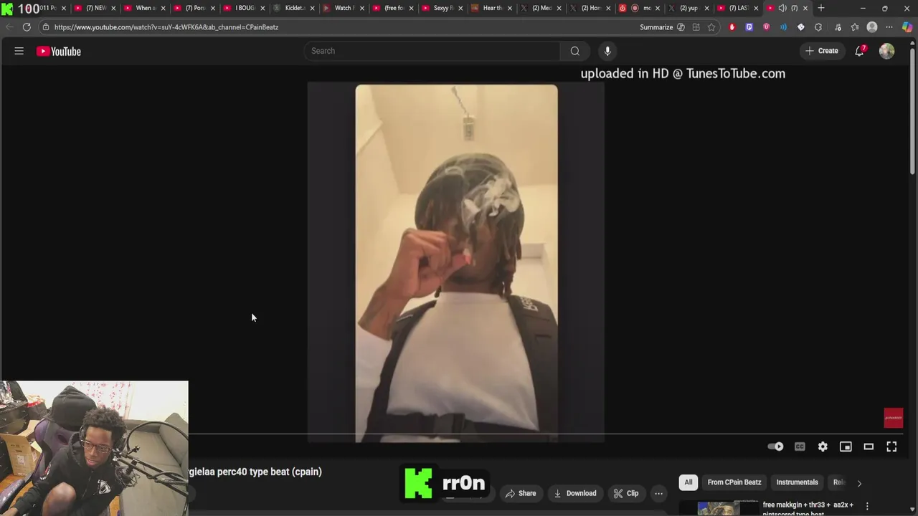The image size is (918, 516).
Task: Switch the video to theater mode
Action: (x=869, y=446)
